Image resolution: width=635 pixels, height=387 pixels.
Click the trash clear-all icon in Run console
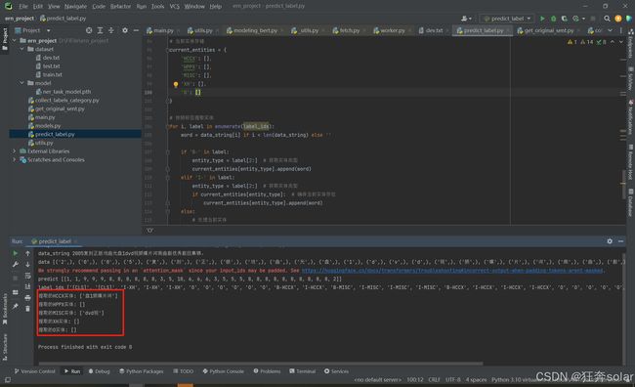[27, 309]
